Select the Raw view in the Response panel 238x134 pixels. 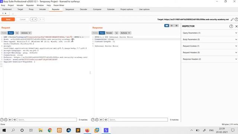102,33
